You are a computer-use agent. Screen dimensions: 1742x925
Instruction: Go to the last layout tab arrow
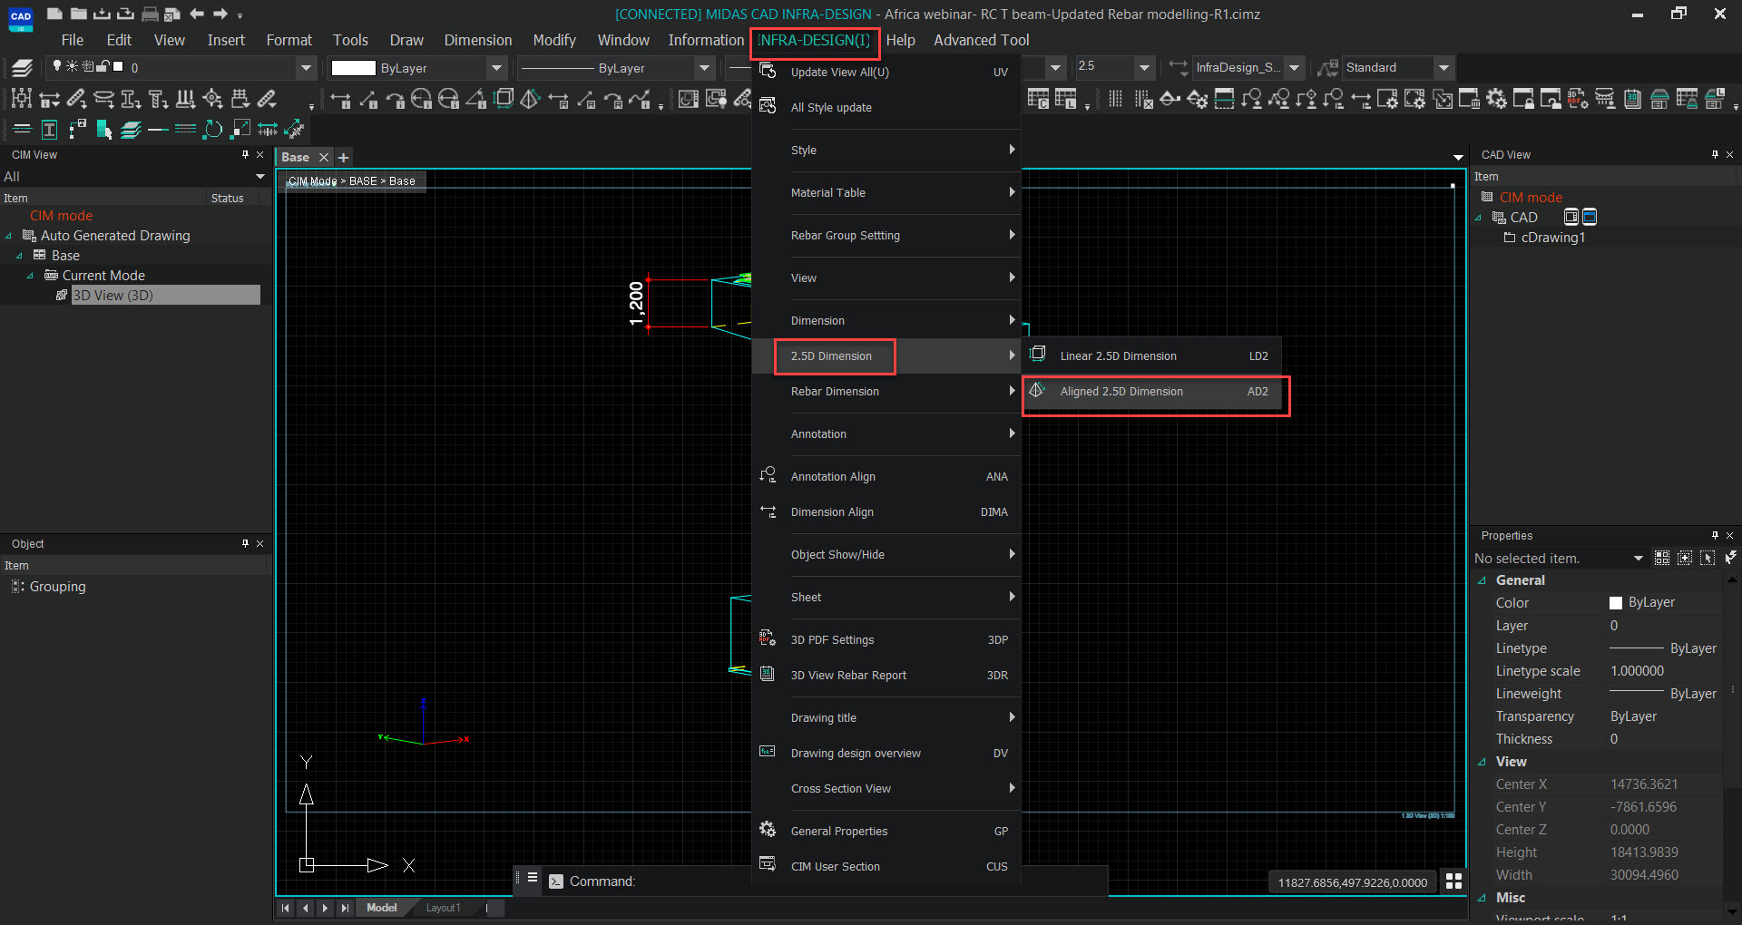click(x=345, y=908)
